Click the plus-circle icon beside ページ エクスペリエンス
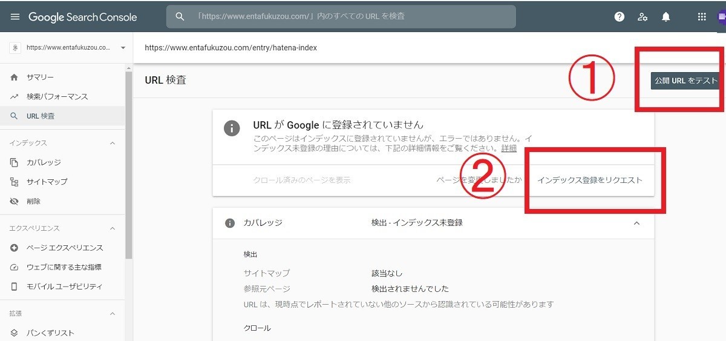This screenshot has width=726, height=341. point(15,248)
